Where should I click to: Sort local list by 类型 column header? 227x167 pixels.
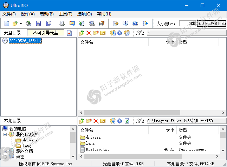tap(183, 130)
